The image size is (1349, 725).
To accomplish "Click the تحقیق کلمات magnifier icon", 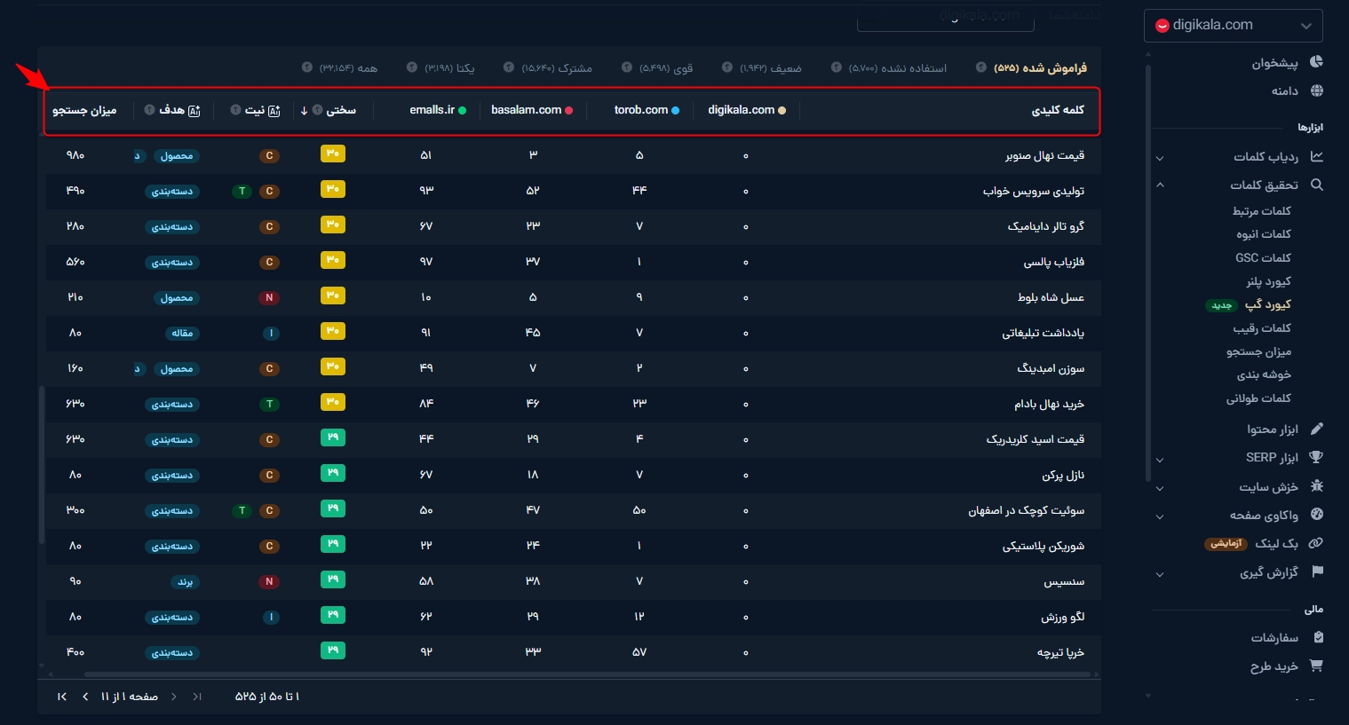I will (1316, 185).
